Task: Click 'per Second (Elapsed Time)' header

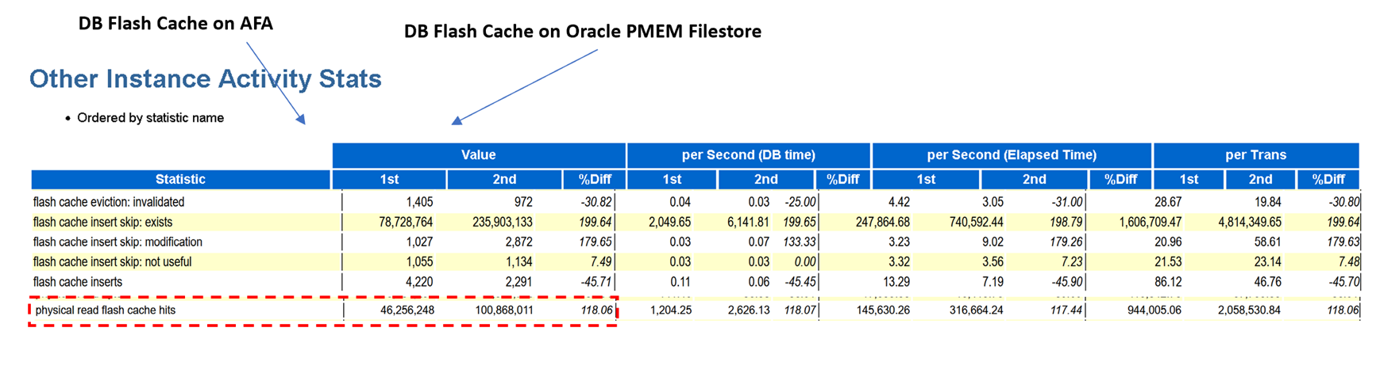Action: point(1012,155)
